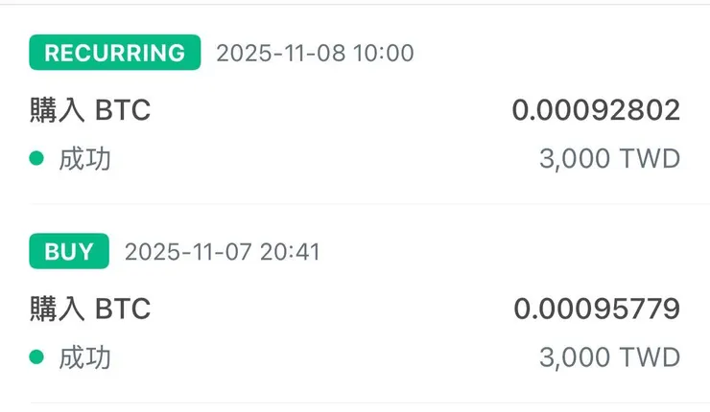Click the green RECURRING badge
Image resolution: width=710 pixels, height=412 pixels.
(115, 53)
